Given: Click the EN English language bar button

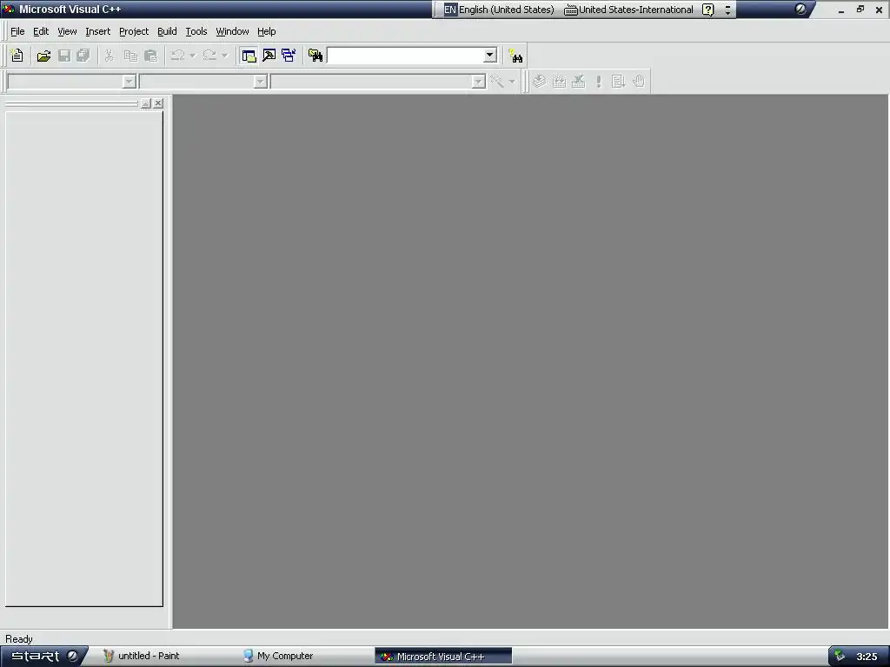Looking at the screenshot, I should [x=498, y=10].
